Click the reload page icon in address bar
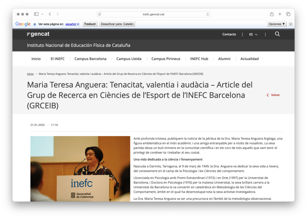The height and width of the screenshot is (218, 307). click(x=207, y=14)
